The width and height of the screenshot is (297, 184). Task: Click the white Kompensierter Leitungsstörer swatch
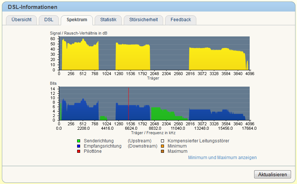162,141
